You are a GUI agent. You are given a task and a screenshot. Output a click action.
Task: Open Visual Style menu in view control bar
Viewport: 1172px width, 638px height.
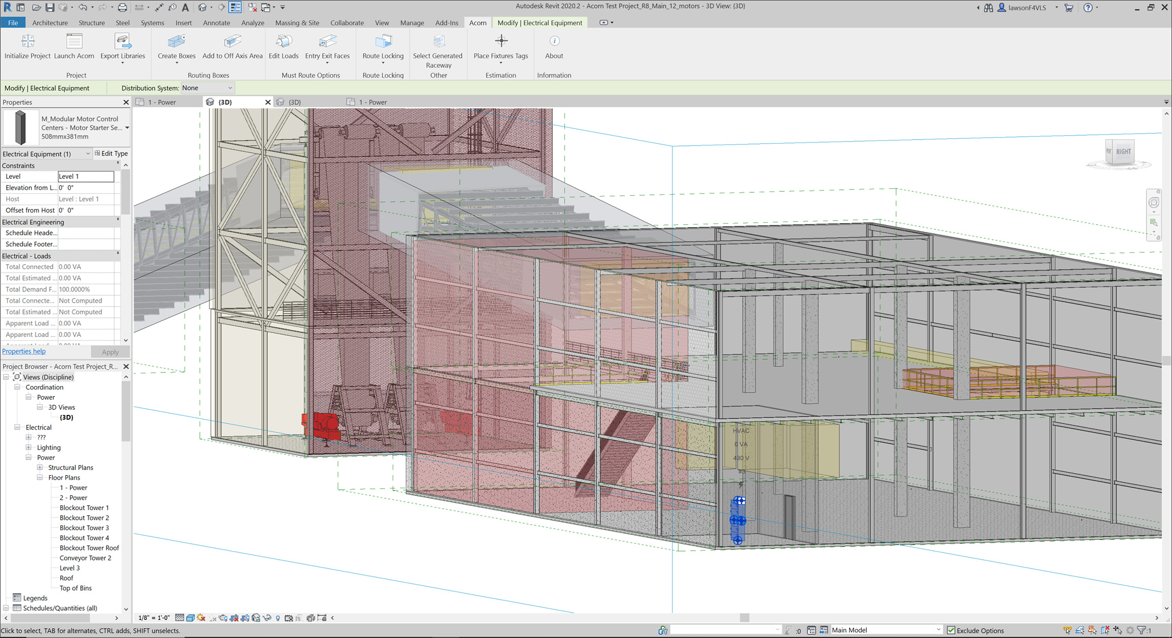tap(190, 618)
